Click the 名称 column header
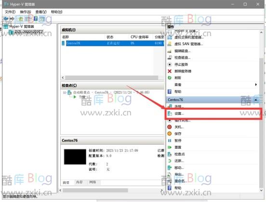 (66, 37)
